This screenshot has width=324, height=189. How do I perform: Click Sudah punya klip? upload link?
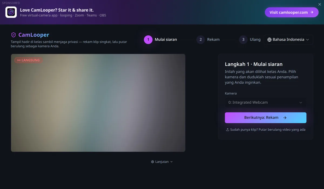266,130
